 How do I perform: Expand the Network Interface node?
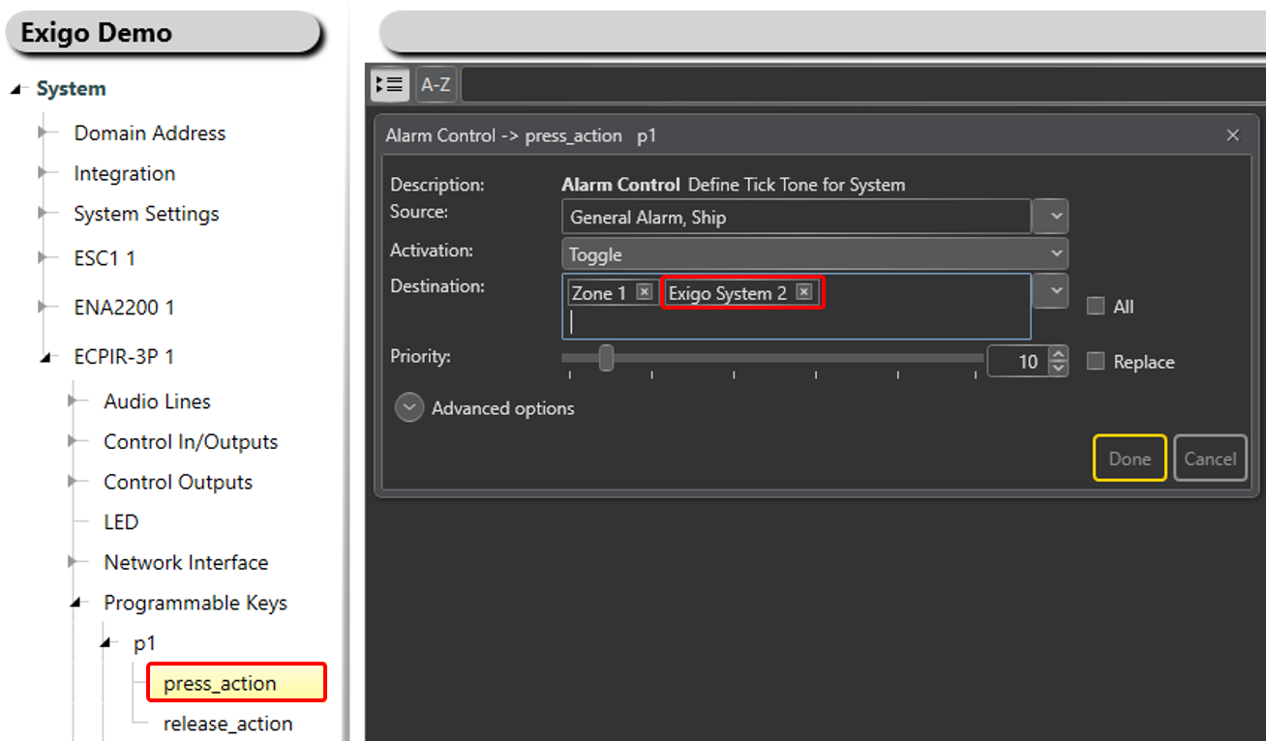click(x=74, y=562)
